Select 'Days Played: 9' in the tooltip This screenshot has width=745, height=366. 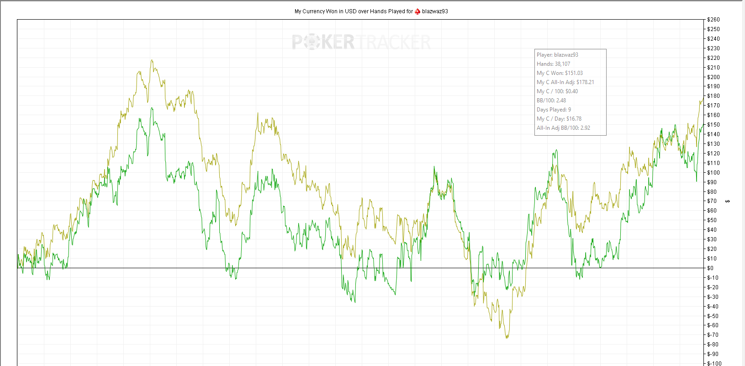click(x=554, y=110)
